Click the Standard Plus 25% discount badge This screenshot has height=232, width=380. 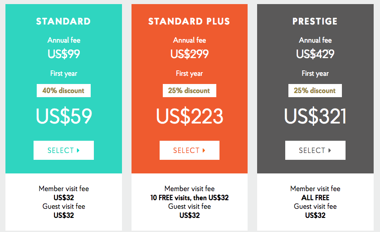189,90
